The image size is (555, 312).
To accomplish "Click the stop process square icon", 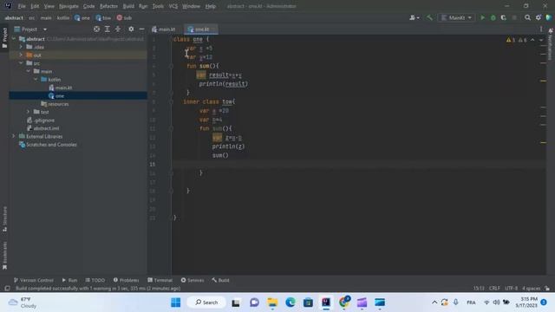I will click(x=514, y=17).
